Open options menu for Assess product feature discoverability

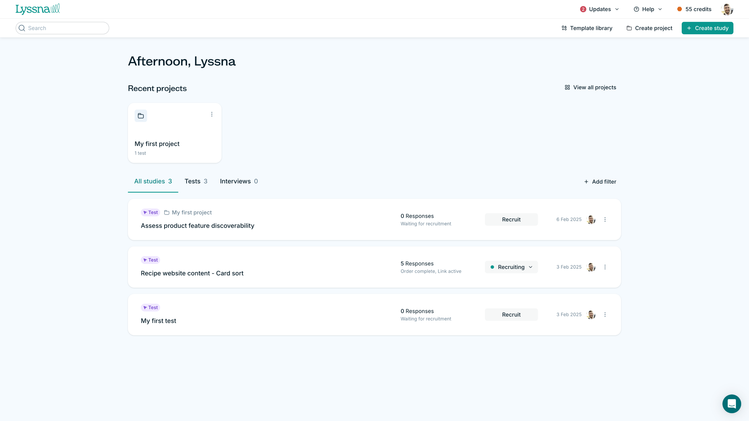coord(605,220)
